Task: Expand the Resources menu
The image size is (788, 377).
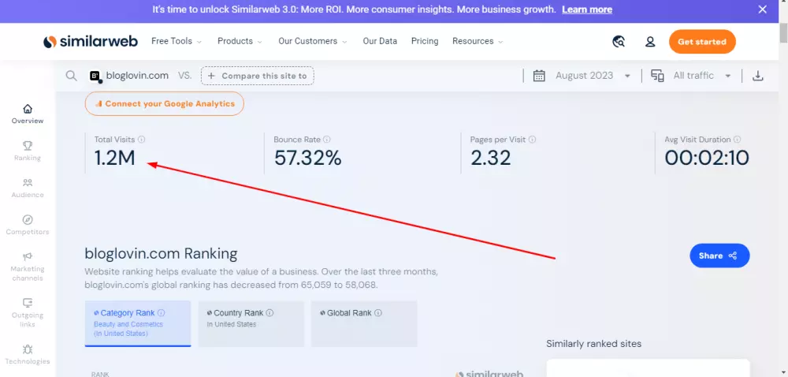Action: (478, 41)
